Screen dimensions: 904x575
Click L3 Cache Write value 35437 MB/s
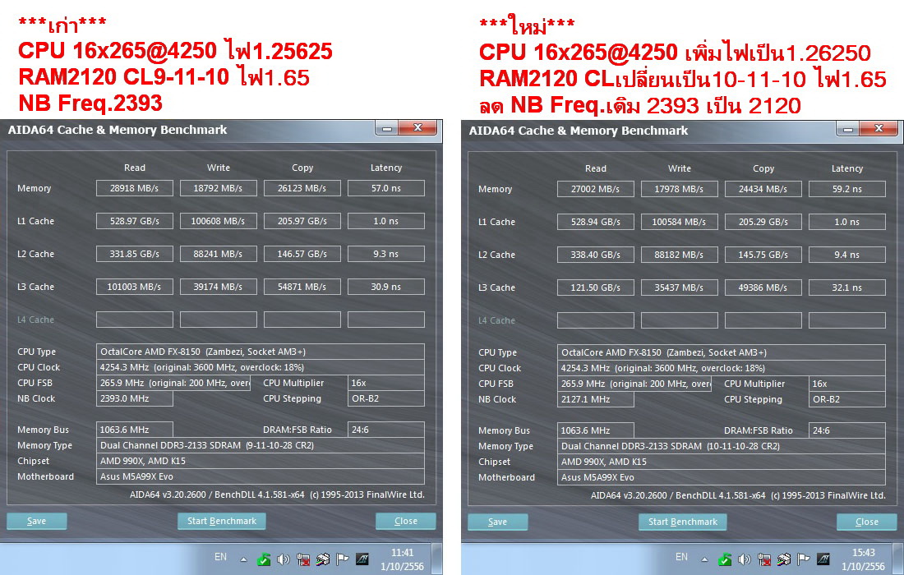pyautogui.click(x=679, y=287)
